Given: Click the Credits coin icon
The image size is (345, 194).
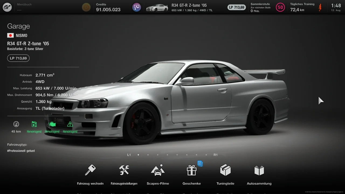Looking at the screenshot, I should [x=86, y=7].
